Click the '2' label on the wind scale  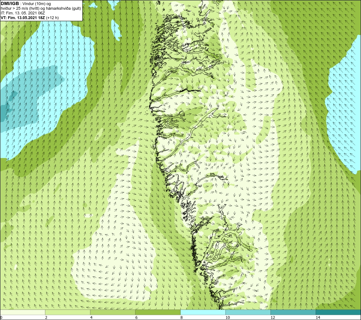pyautogui.click(x=46, y=317)
